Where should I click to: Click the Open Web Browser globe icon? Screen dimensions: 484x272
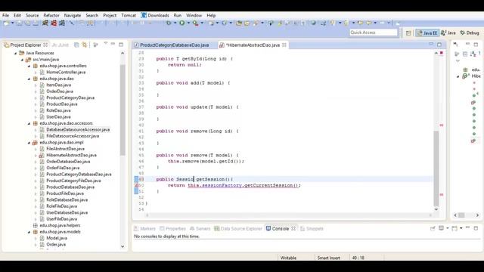point(313,23)
